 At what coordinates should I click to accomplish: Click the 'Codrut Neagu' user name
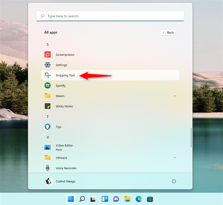(66, 181)
